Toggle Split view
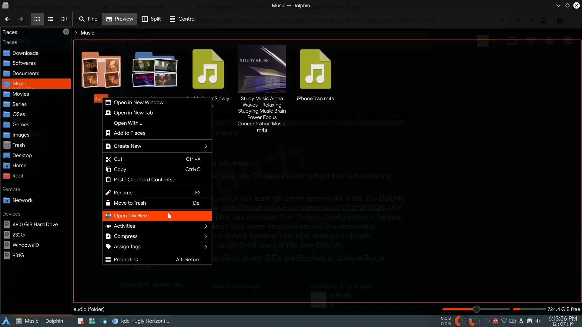This screenshot has width=582, height=327. click(151, 19)
